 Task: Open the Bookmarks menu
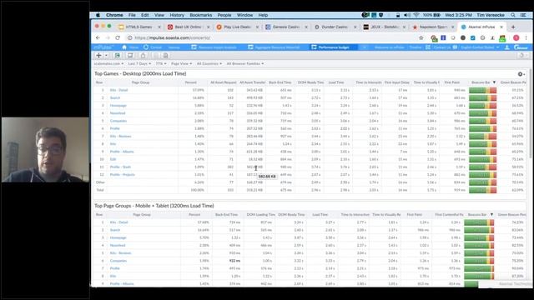(200, 15)
